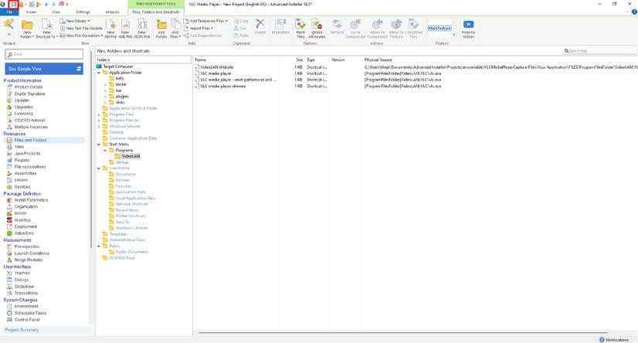Open Notifications in the status bar
Screen dimensions: 638x343
[x=614, y=340]
